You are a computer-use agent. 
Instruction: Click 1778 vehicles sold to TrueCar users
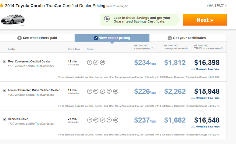31,66
